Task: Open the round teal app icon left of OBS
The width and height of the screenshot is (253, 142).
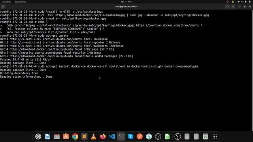Action: [x=149, y=136]
